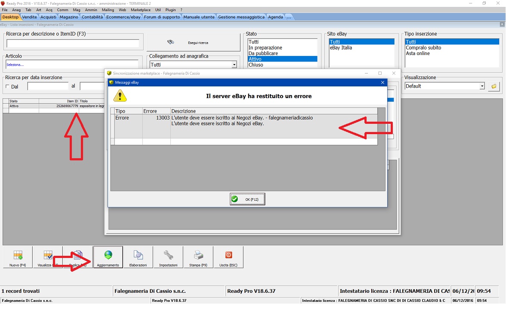506x316 pixels.
Task: Click the Visualizza toolbar button
Action: (48, 257)
